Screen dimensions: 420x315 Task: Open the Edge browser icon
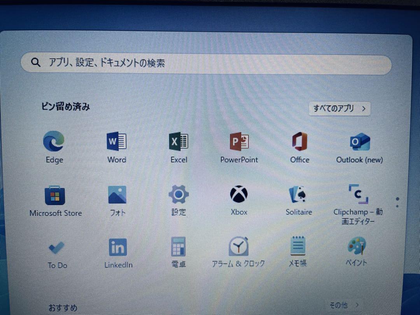point(54,142)
